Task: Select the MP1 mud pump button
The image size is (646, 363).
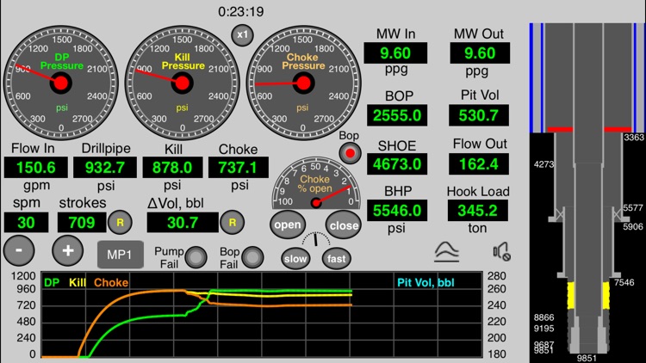Action: [121, 255]
